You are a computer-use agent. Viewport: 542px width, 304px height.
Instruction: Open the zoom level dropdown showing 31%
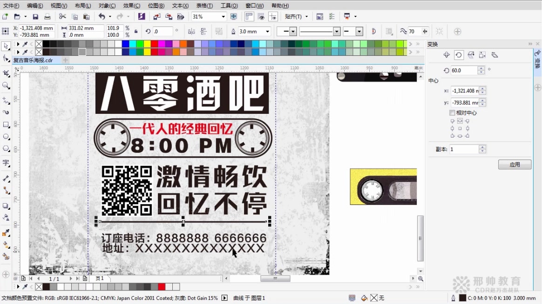[223, 16]
